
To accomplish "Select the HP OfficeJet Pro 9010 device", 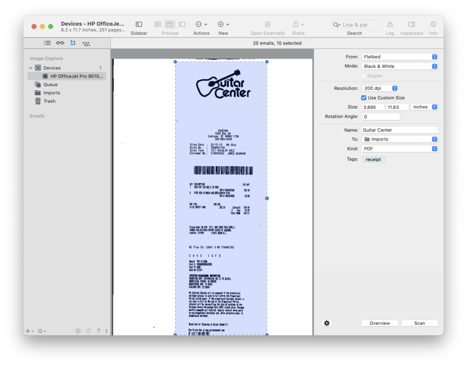I will [67, 76].
